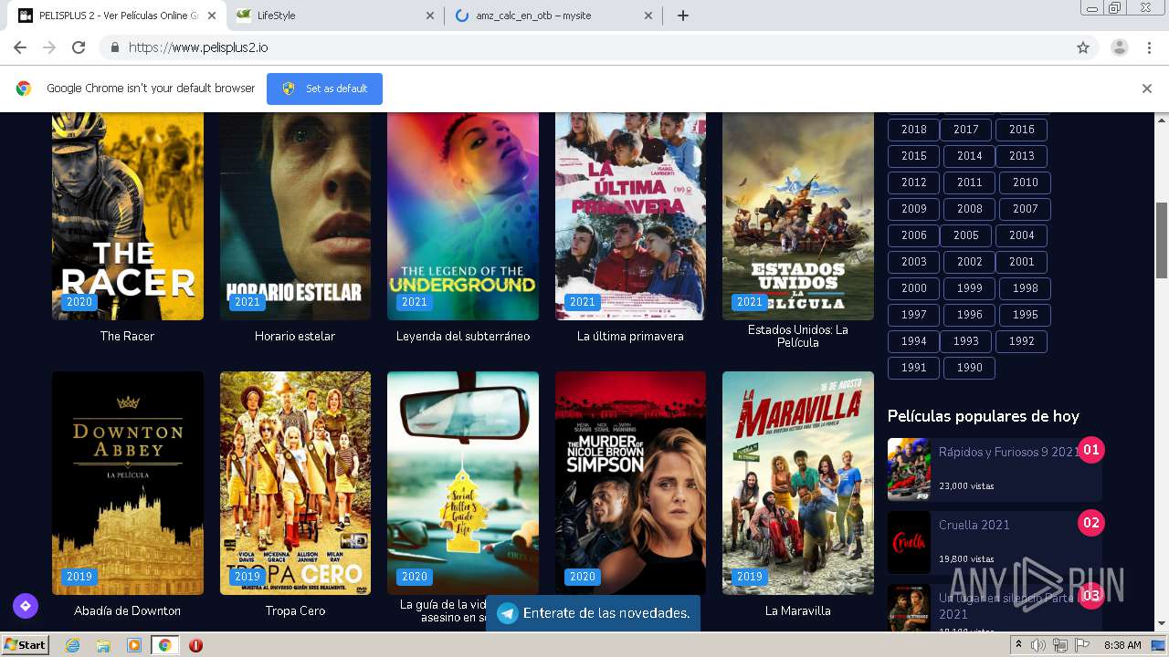
Task: Click La Maravilla title link
Action: tap(798, 610)
